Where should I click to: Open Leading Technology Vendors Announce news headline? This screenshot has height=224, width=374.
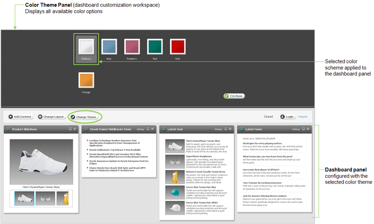[114, 143]
